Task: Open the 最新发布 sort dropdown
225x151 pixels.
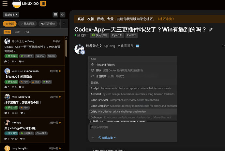Action: (x=11, y=15)
